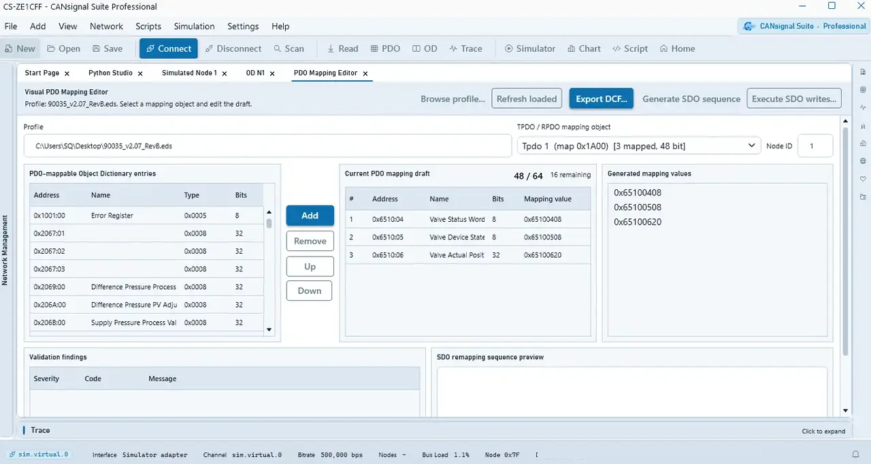Click the Export DCF... button

coord(602,99)
